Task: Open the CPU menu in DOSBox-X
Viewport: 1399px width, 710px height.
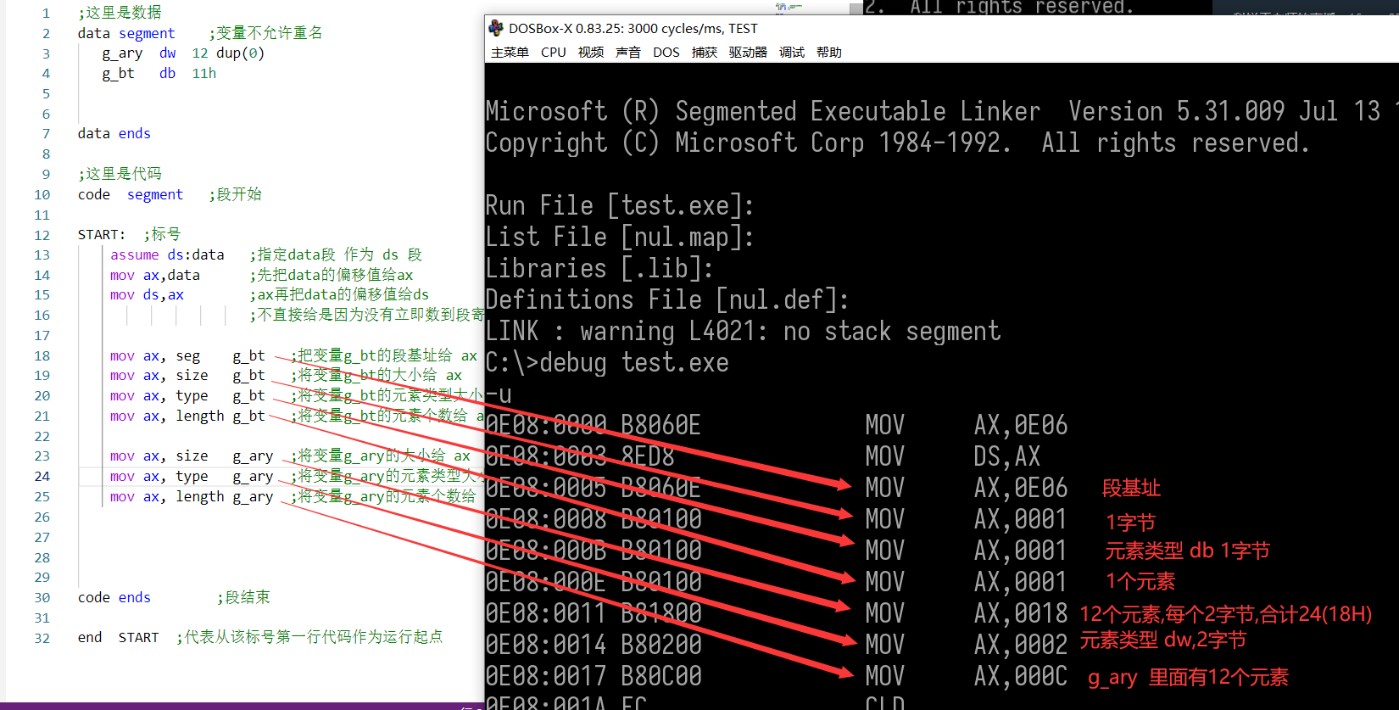Action: pyautogui.click(x=554, y=53)
